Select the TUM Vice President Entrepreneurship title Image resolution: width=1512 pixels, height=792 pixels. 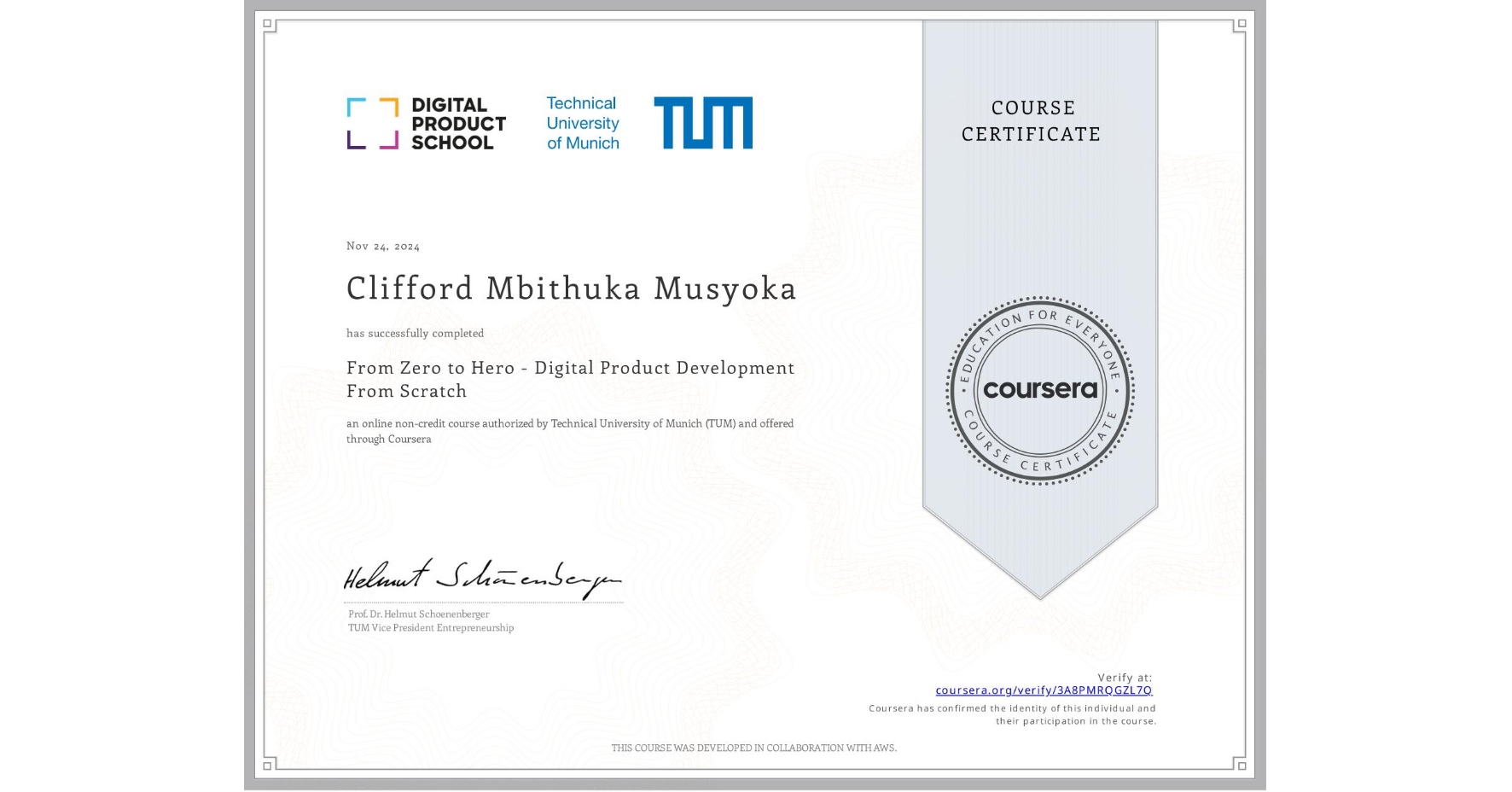point(429,627)
